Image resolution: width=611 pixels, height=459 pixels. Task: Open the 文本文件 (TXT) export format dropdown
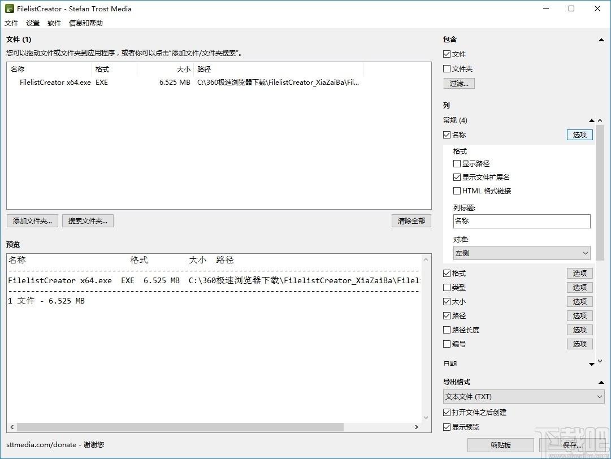pos(524,397)
